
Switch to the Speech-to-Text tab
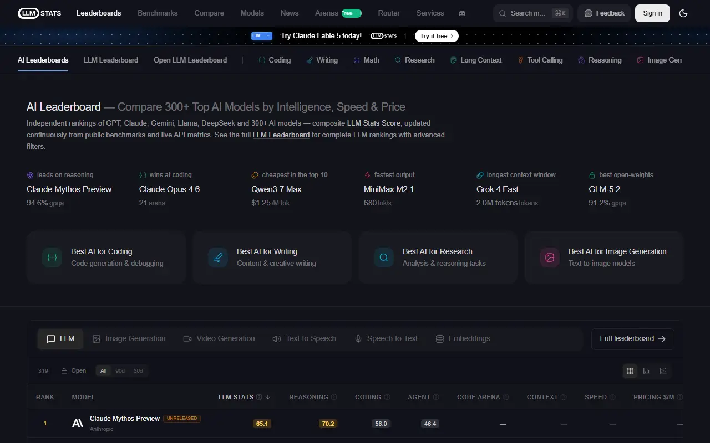[x=386, y=338]
